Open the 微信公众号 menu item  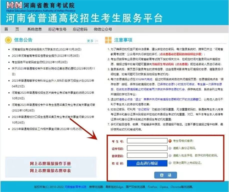pyautogui.click(x=103, y=29)
